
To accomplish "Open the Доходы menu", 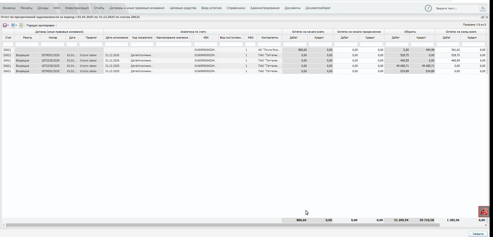I will pyautogui.click(x=43, y=8).
